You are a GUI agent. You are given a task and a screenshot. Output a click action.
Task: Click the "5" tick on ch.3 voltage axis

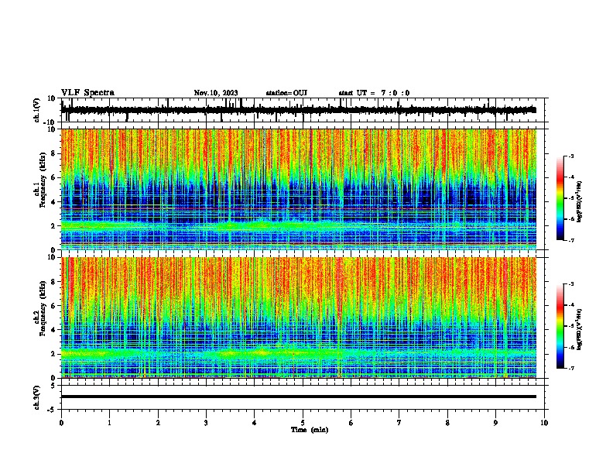tap(53, 386)
